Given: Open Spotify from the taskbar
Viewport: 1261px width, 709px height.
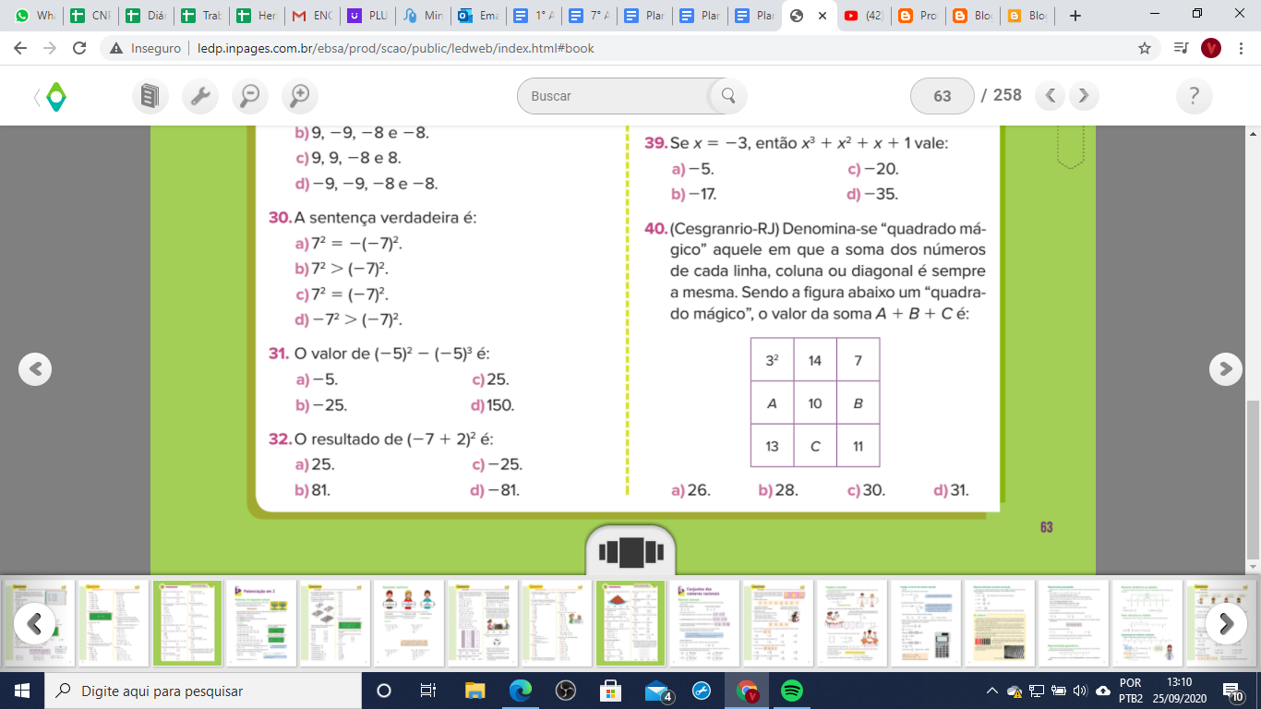Looking at the screenshot, I should point(791,691).
